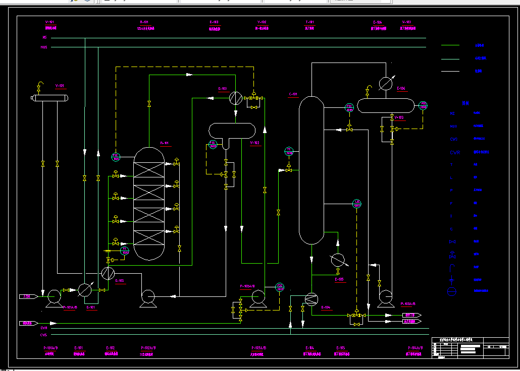This screenshot has height=371, width=520.
Task: Select the orifice plate symbol in legend
Action: coord(452,280)
